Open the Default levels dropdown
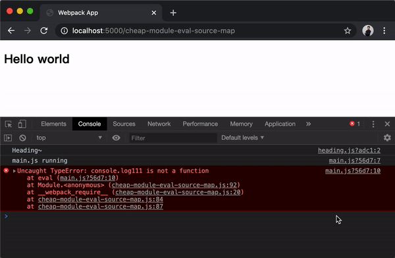Viewport: 395px width, 258px height. [x=242, y=138]
